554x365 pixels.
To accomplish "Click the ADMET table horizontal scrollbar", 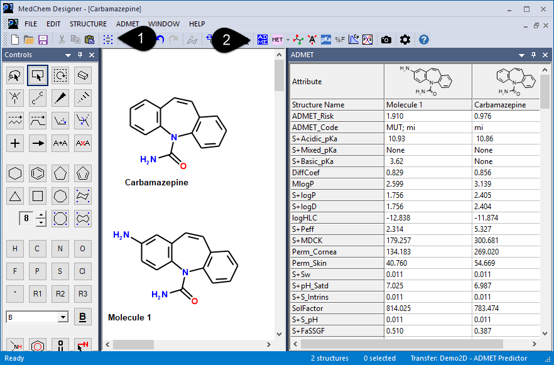I will coord(402,344).
